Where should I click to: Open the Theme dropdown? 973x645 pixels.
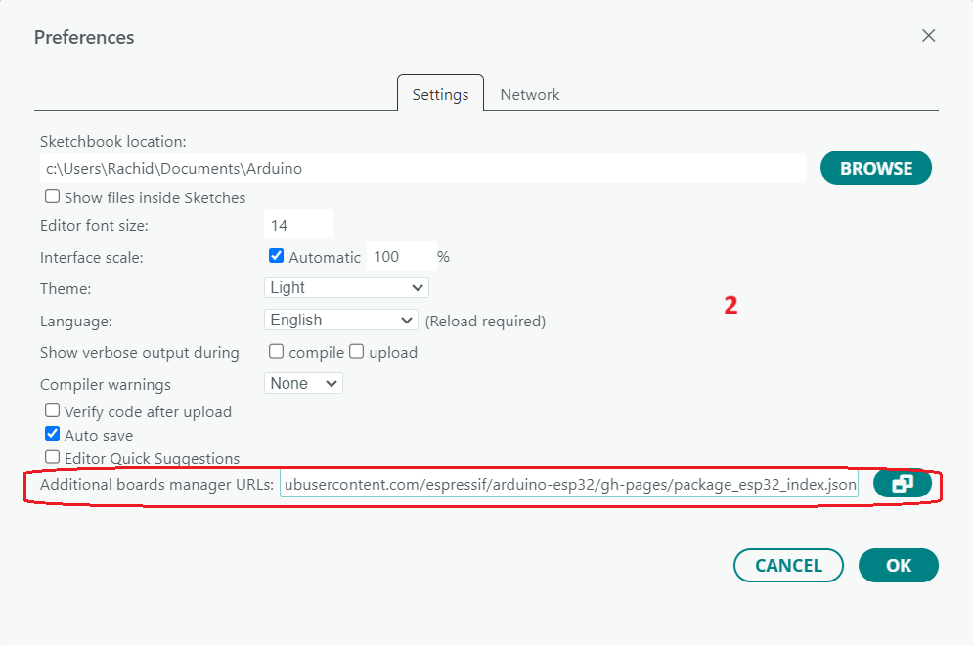click(346, 287)
